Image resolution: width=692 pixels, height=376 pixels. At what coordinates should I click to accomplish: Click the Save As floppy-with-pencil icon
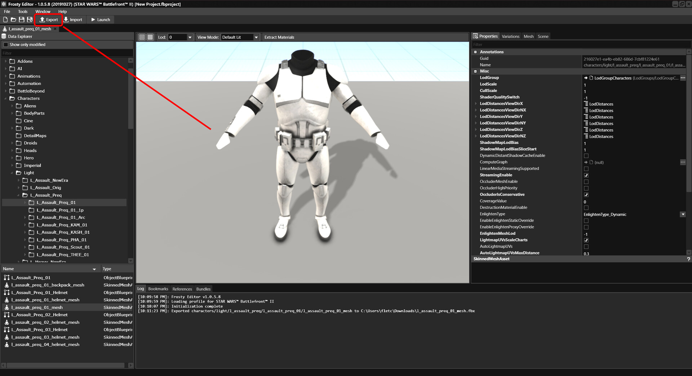tap(30, 19)
